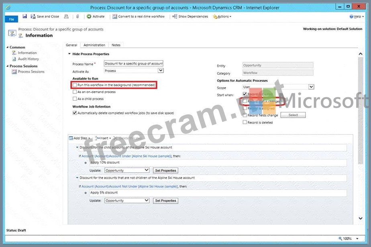Image resolution: width=371 pixels, height=247 pixels.
Task: Click the Insert step icon
Action: [x=96, y=138]
